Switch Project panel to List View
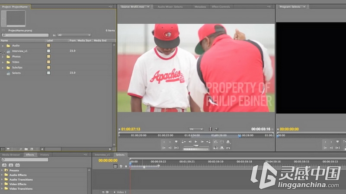Screen dimensions: 346x194 tap(3, 149)
